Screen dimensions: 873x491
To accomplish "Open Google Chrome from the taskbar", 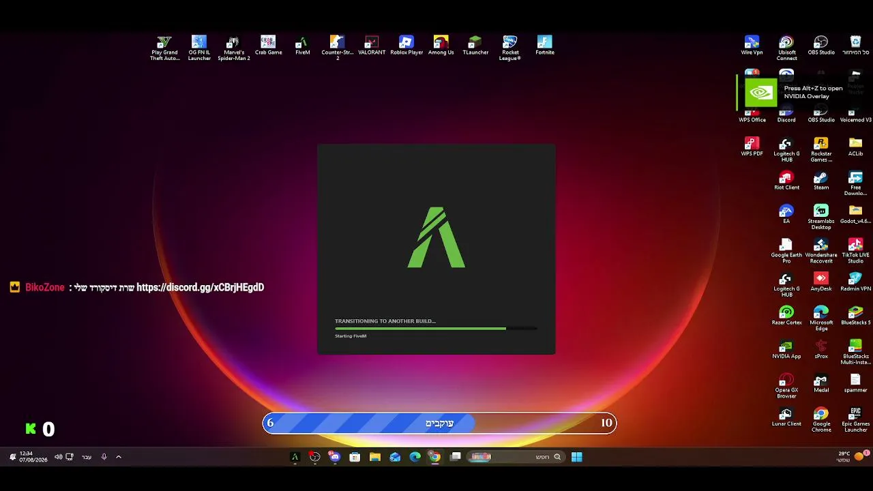I will point(435,457).
